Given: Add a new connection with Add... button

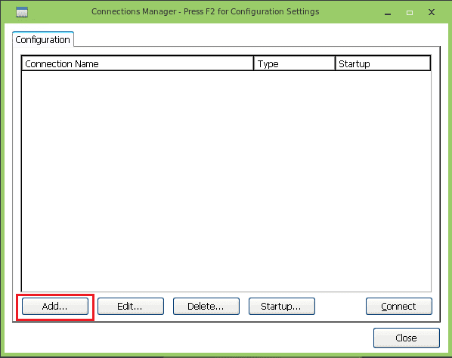Looking at the screenshot, I should coord(55,306).
